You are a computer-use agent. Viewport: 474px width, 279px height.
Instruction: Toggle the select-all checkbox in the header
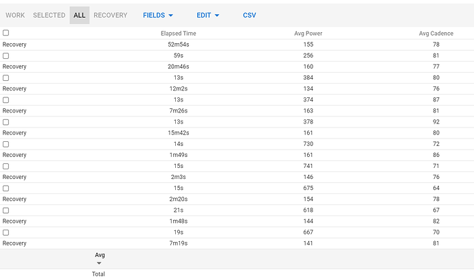(6, 33)
